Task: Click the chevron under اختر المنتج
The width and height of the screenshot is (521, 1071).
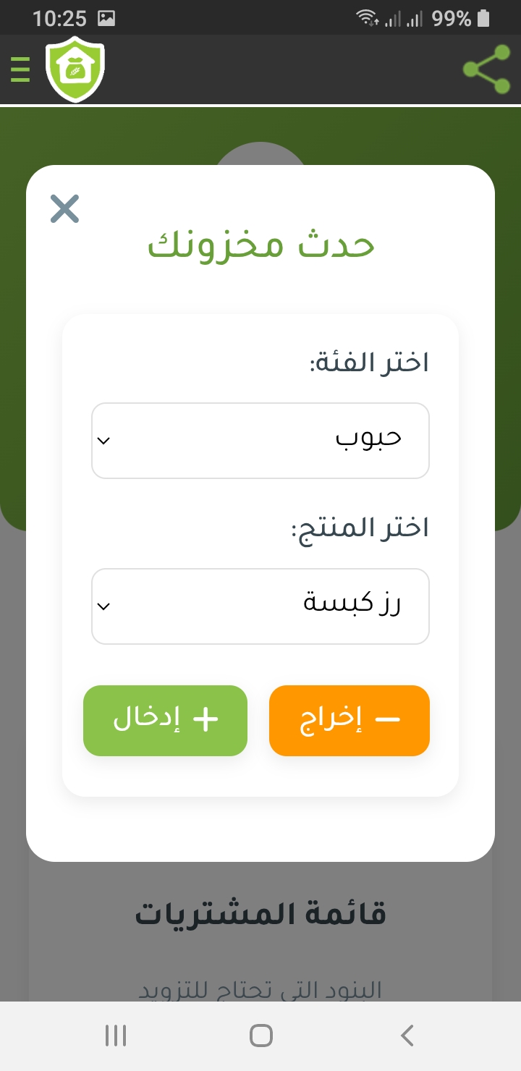Action: (x=103, y=606)
